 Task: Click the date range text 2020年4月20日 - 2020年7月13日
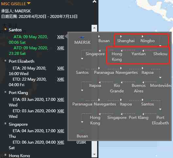point(39,17)
